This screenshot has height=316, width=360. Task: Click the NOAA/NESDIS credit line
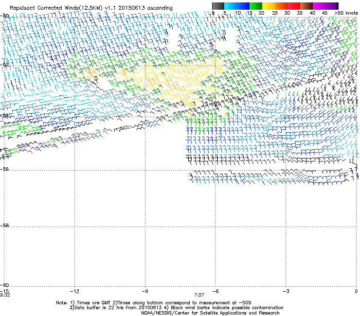coord(210,313)
